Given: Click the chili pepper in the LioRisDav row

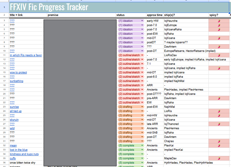Looking at the screenshot, I should coord(219,55).
